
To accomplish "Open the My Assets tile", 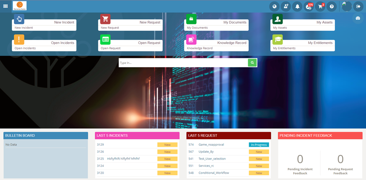I will pos(303,24).
